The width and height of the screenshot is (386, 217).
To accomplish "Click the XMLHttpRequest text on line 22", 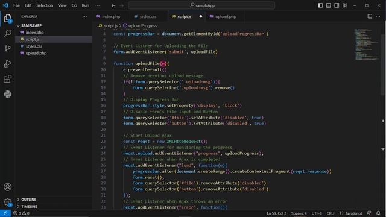I will [183, 142].
